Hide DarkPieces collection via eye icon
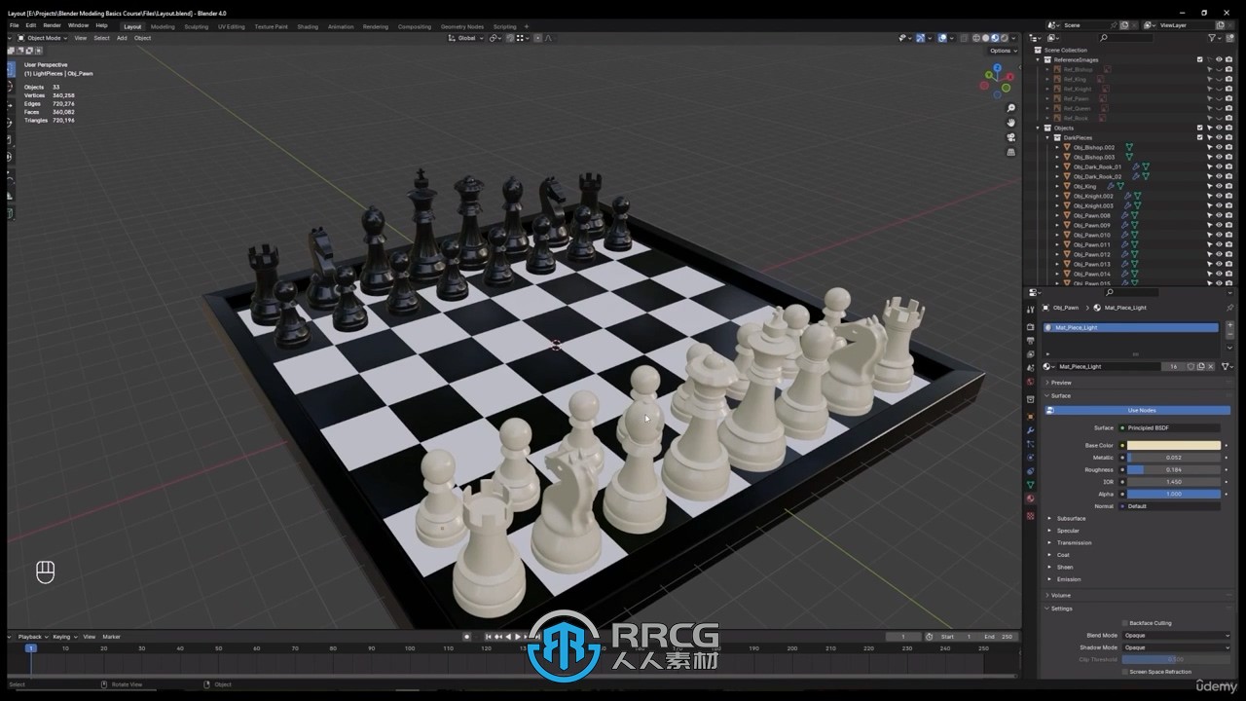1246x701 pixels. click(x=1219, y=137)
